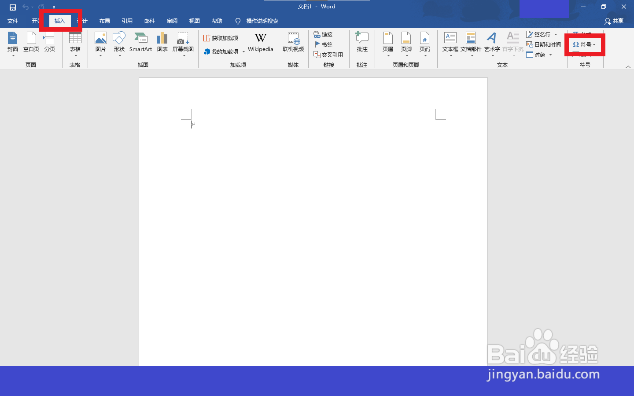Open the 文件 File menu
This screenshot has width=634, height=396.
[x=13, y=21]
